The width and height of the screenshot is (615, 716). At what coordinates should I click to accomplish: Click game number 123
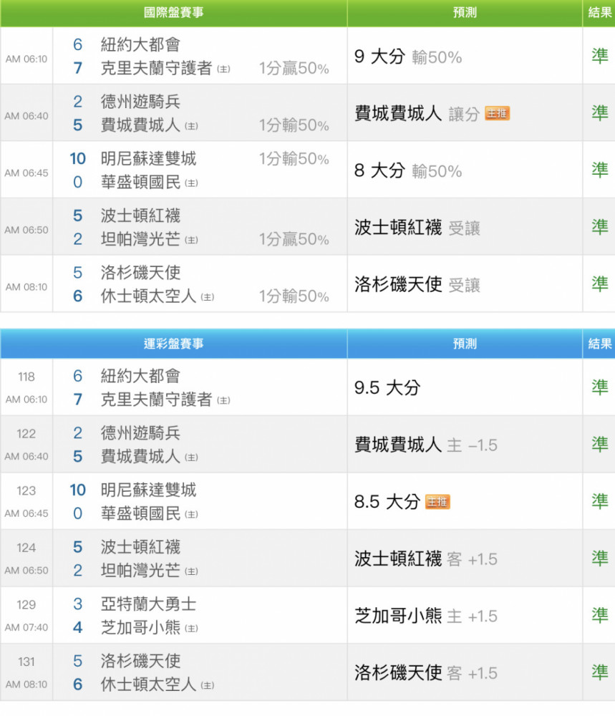tap(26, 491)
